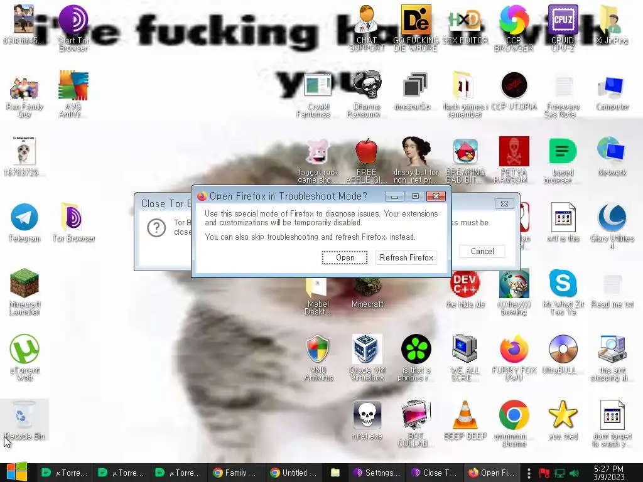Image resolution: width=643 pixels, height=482 pixels.
Task: Select the Tor Browser folder icon
Action: (73, 222)
